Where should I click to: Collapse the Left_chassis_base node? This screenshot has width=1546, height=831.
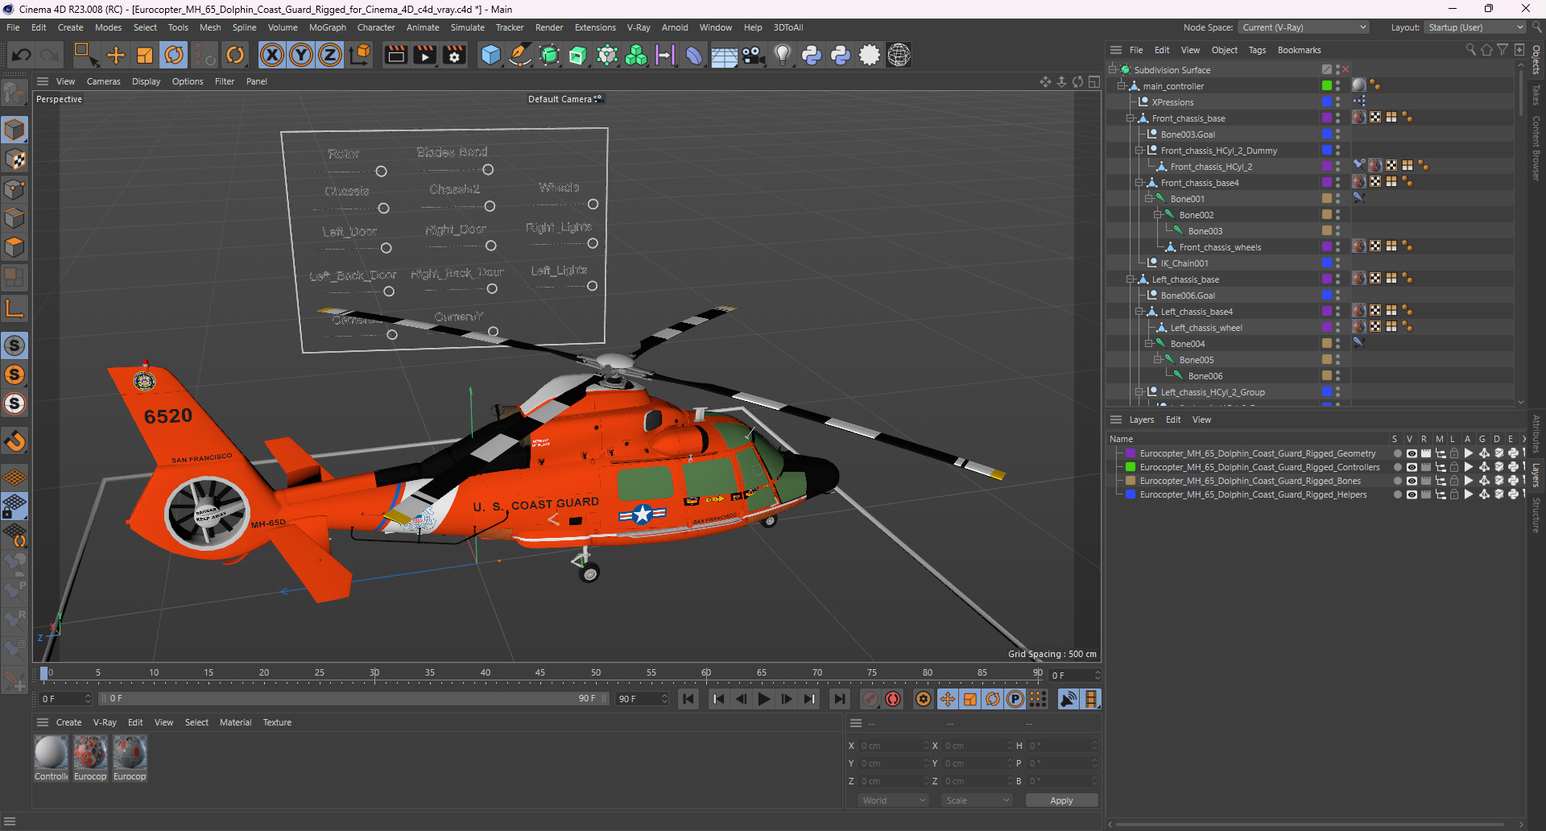1131,279
